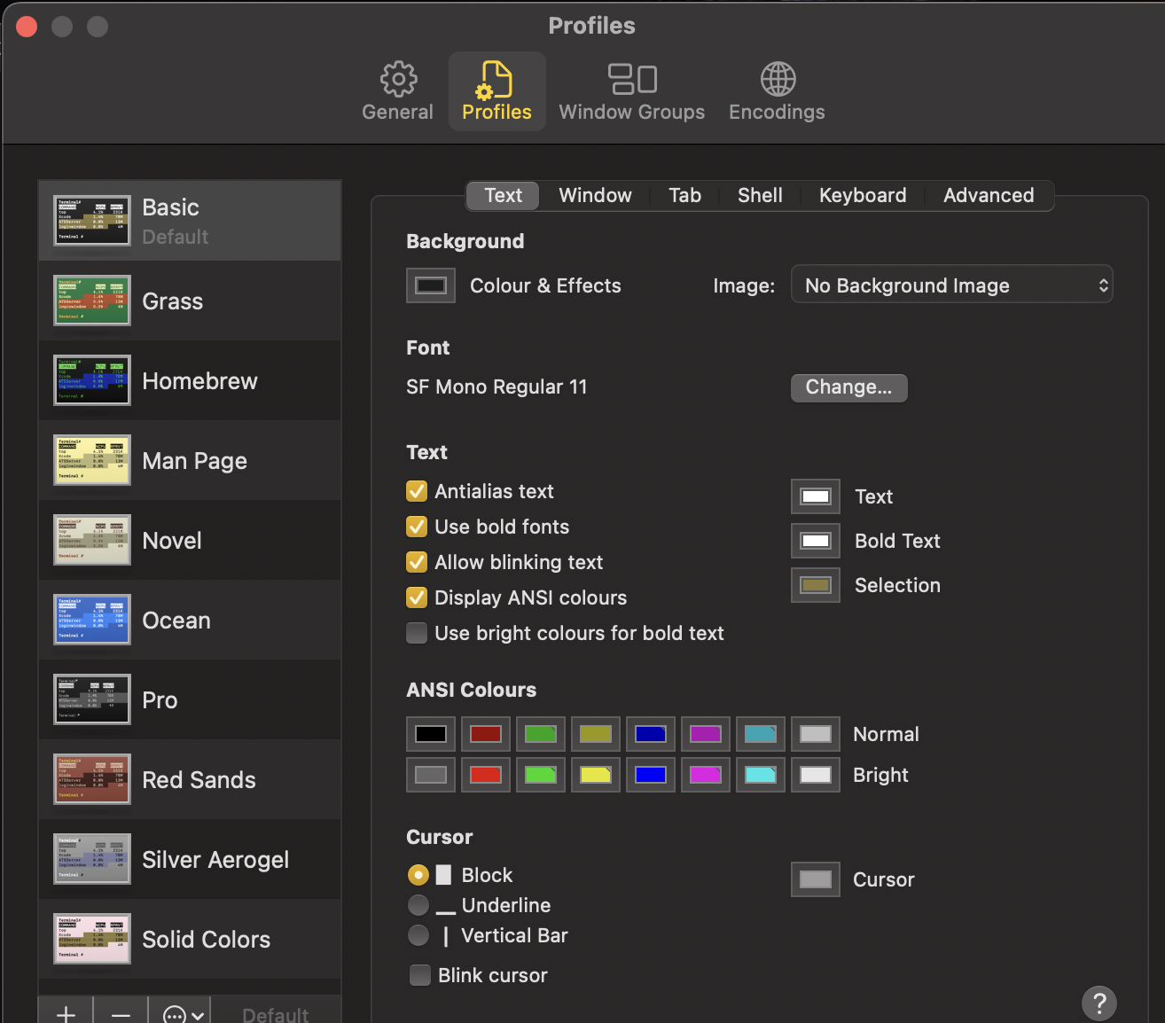Viewport: 1165px width, 1023px height.
Task: Open the Window Groups pane
Action: coord(631,89)
